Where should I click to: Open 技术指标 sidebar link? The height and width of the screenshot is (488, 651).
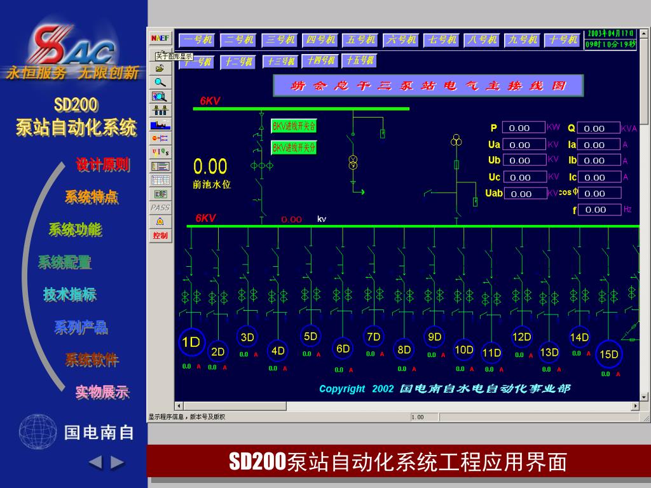70,295
